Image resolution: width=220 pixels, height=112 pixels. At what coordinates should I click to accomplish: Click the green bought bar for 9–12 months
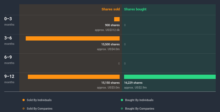[x=170, y=77]
